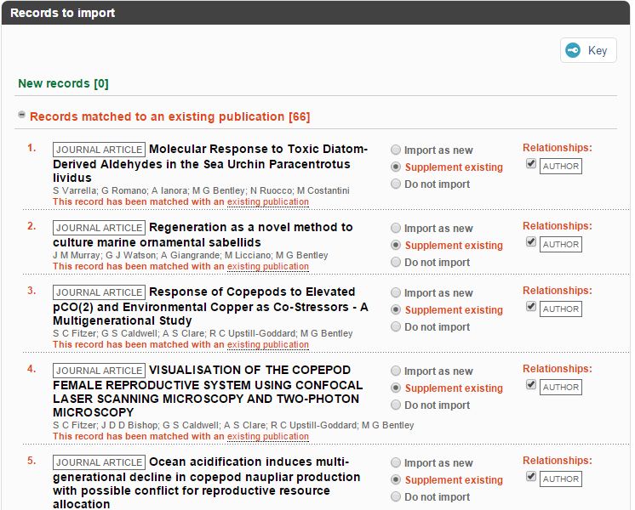Choose 'Do not import' for record 5
This screenshot has height=510, width=635.
[396, 496]
